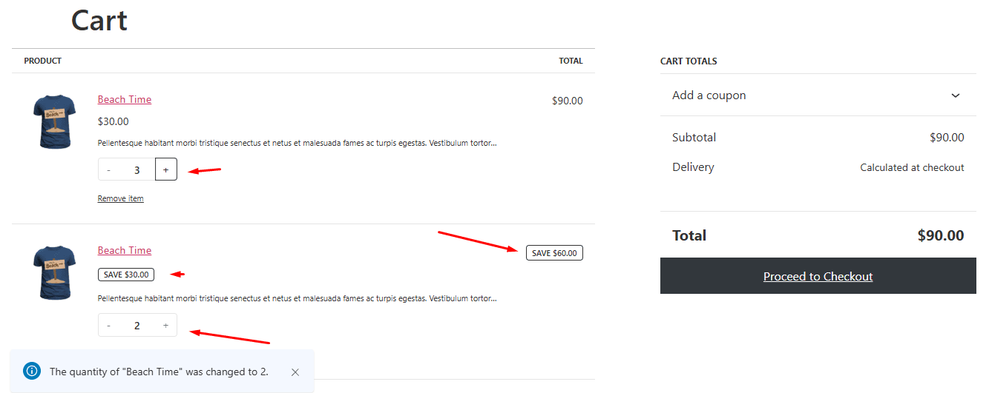This screenshot has height=393, width=989.
Task: Dismiss the quantity changed notification
Action: (x=295, y=372)
